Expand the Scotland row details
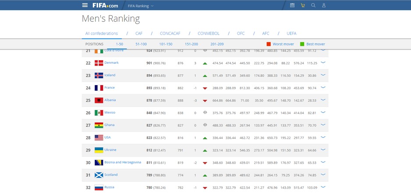Image resolution: width=411 pixels, height=193 pixels. (x=323, y=175)
